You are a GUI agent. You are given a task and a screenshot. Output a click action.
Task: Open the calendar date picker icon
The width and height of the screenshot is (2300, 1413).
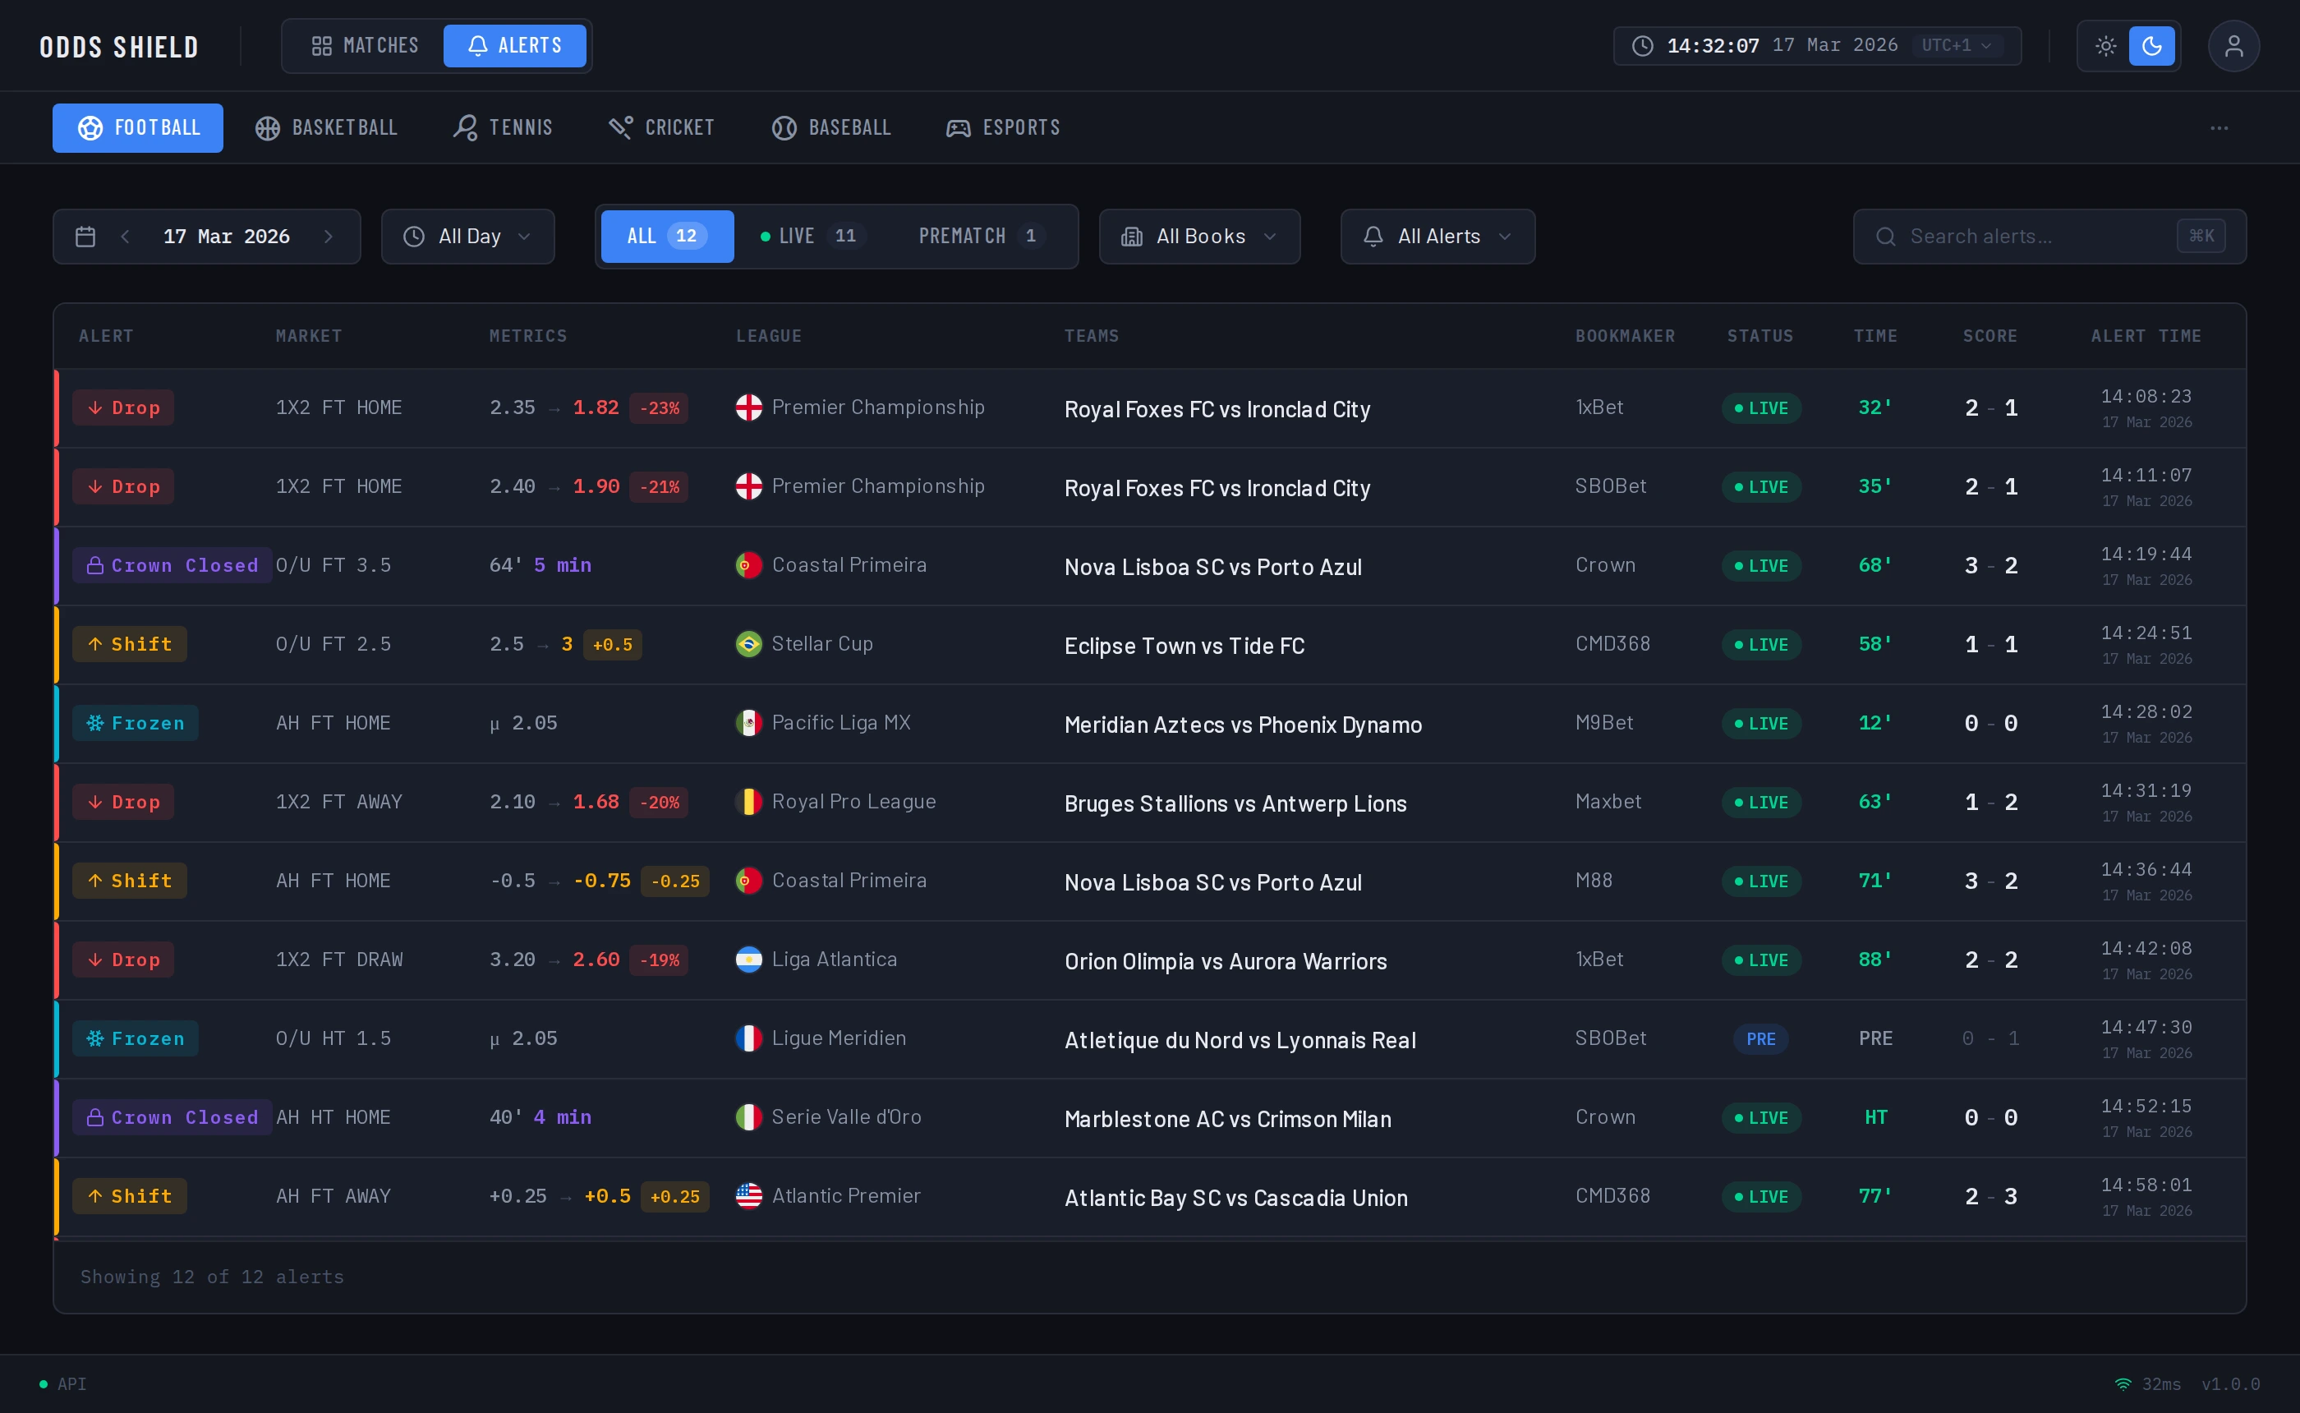(x=85, y=237)
